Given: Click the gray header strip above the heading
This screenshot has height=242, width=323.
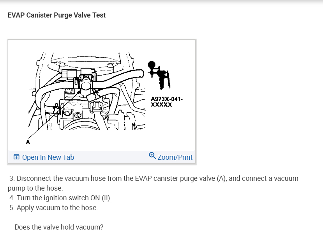Looking at the screenshot, I should coord(161,2).
